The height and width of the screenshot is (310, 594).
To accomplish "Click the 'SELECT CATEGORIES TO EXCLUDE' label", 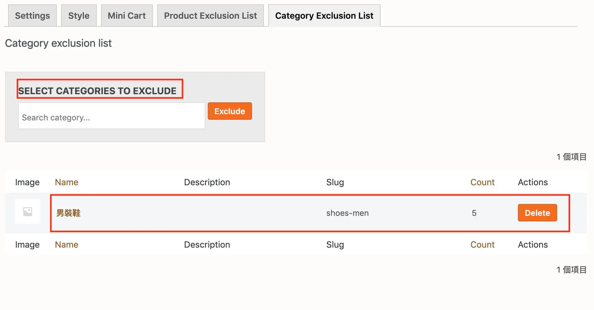I will coord(97,91).
